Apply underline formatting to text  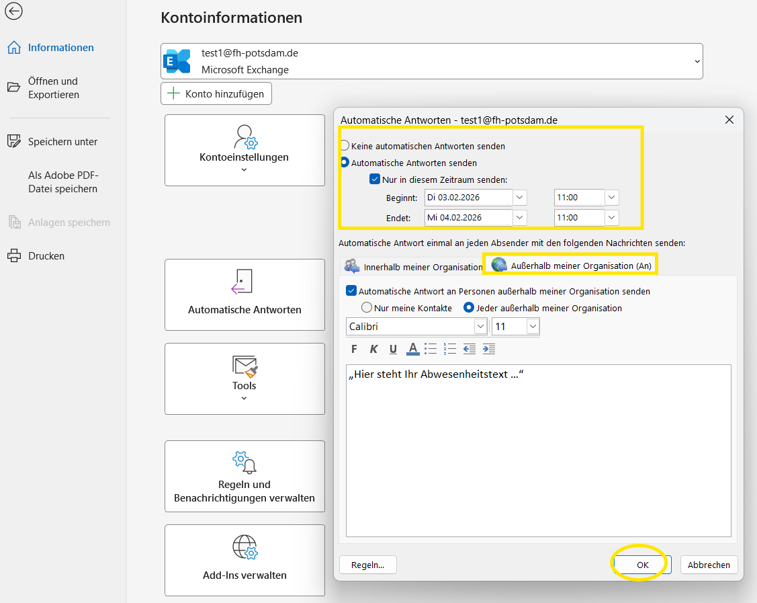[393, 349]
